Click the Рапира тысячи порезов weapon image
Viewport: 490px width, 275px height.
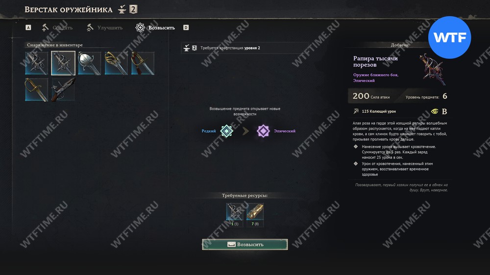coord(433,69)
